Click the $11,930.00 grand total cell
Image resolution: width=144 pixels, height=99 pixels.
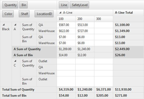pyautogui.click(x=128, y=90)
